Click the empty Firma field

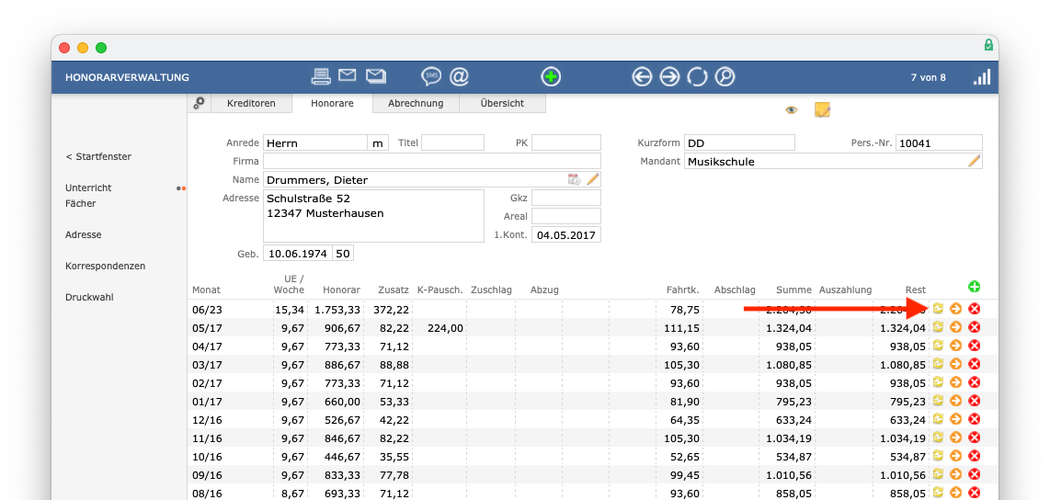point(432,162)
